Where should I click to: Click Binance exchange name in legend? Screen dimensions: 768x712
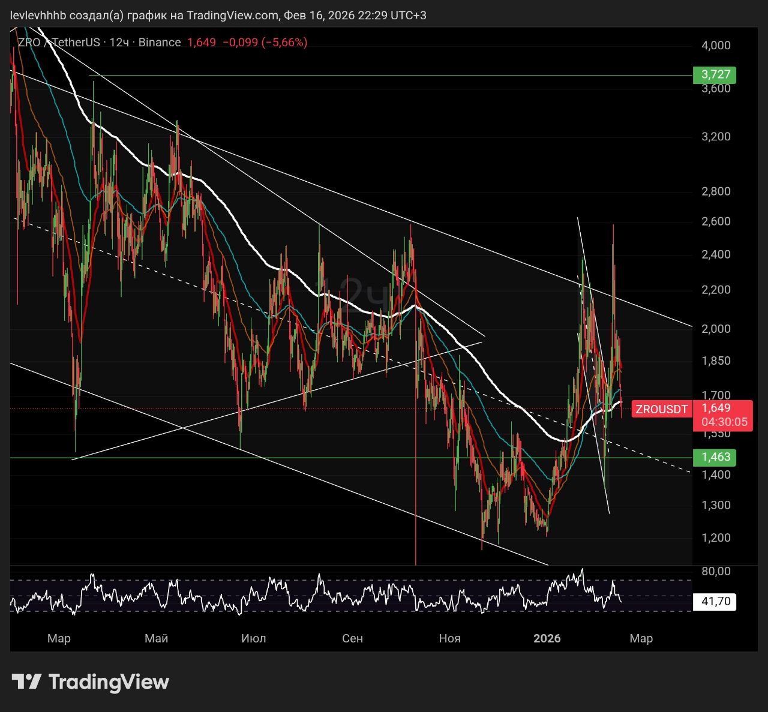tap(160, 43)
